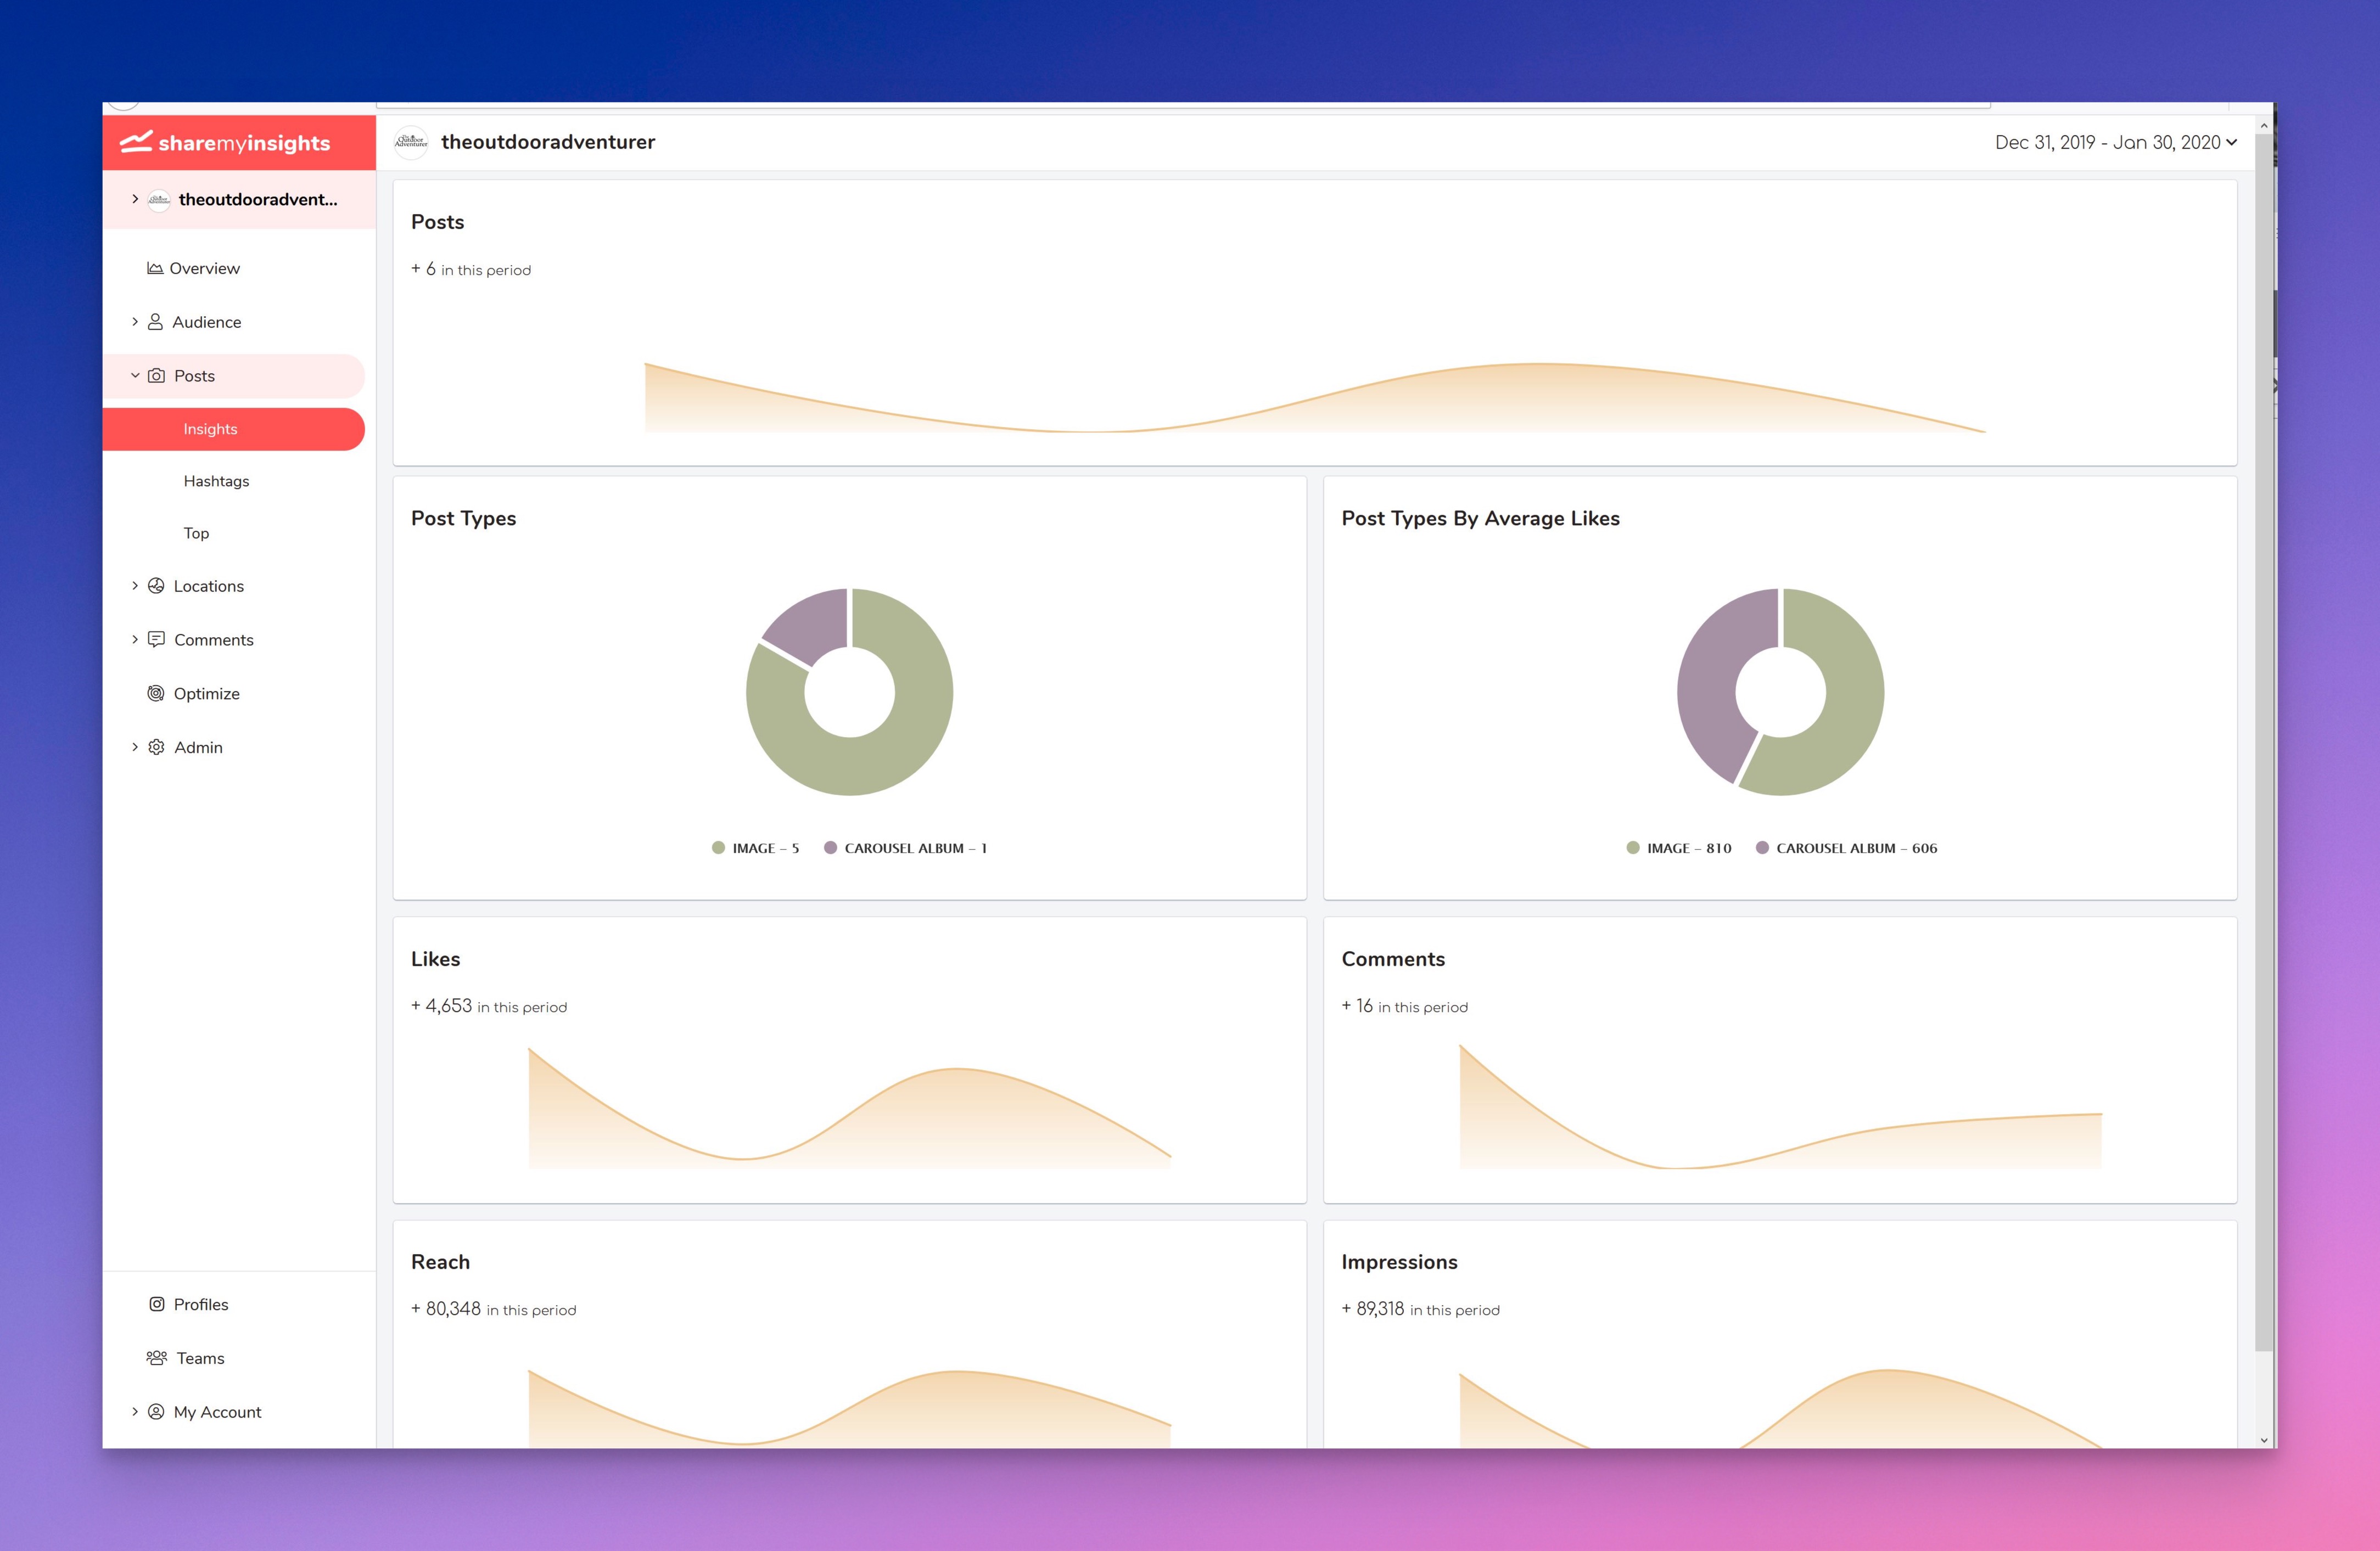This screenshot has height=1551, width=2380.
Task: Click the Profiles Instagram icon
Action: [157, 1304]
